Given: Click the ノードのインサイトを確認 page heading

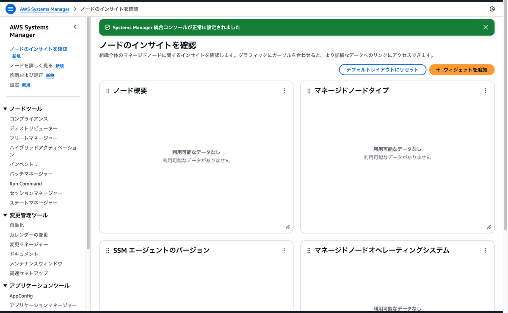Looking at the screenshot, I should (x=148, y=45).
